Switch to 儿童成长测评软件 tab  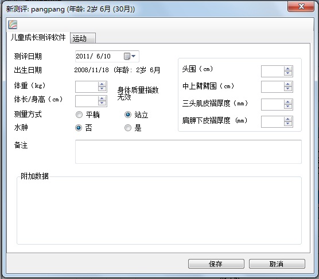38,37
